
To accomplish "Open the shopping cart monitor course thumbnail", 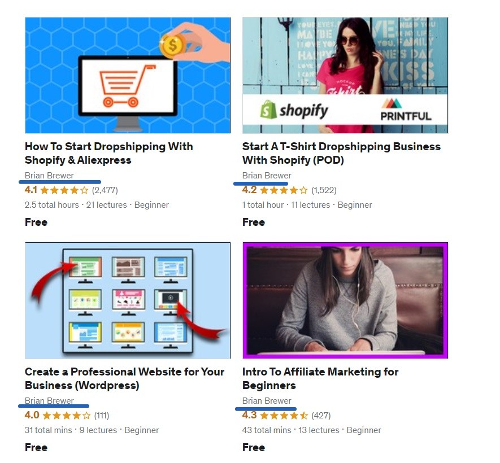I will [128, 75].
